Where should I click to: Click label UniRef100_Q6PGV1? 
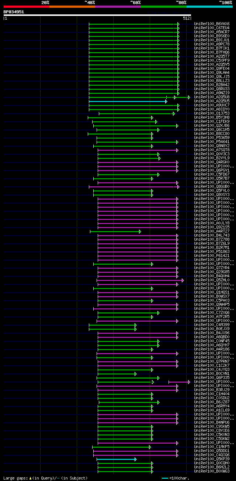coord(212,170)
